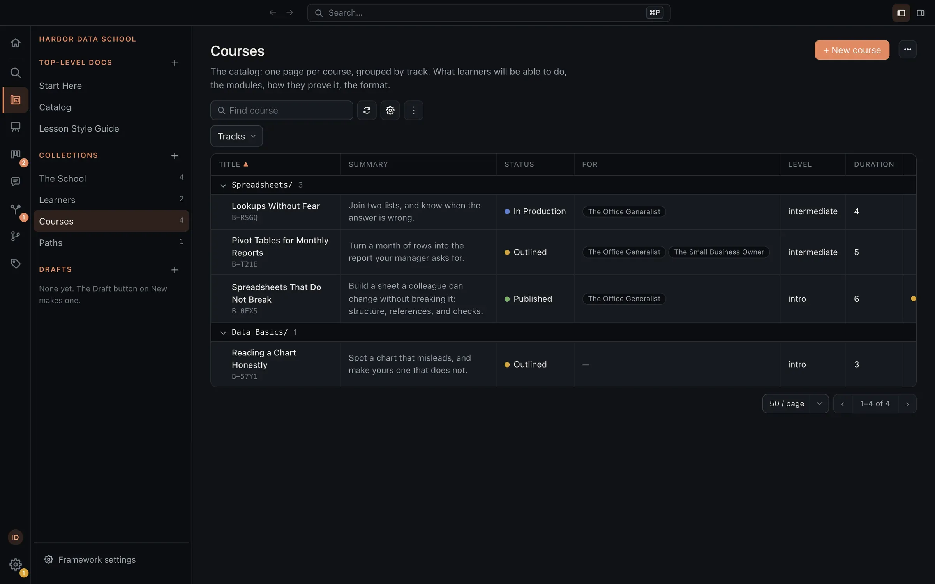Screen dimensions: 935x584
Task: Click the yellow indicator dot on Spreadsheets That Do Not Break
Action: tap(913, 299)
